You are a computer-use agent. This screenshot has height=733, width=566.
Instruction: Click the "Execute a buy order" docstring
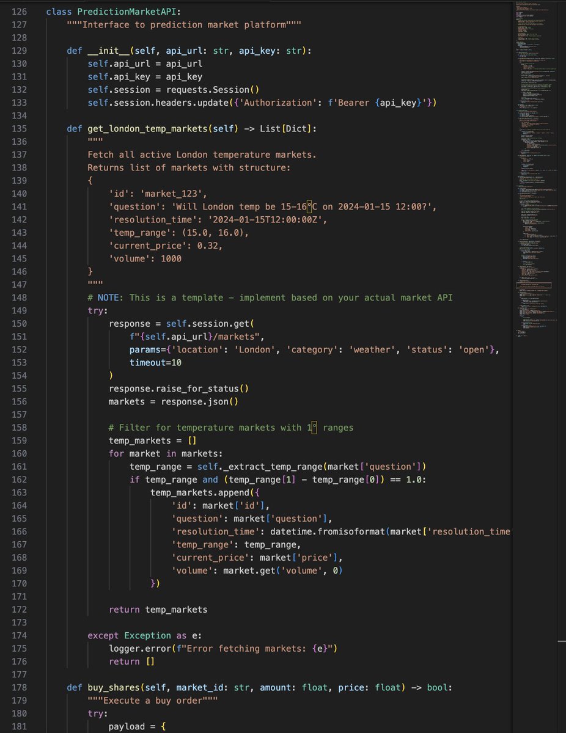153,701
